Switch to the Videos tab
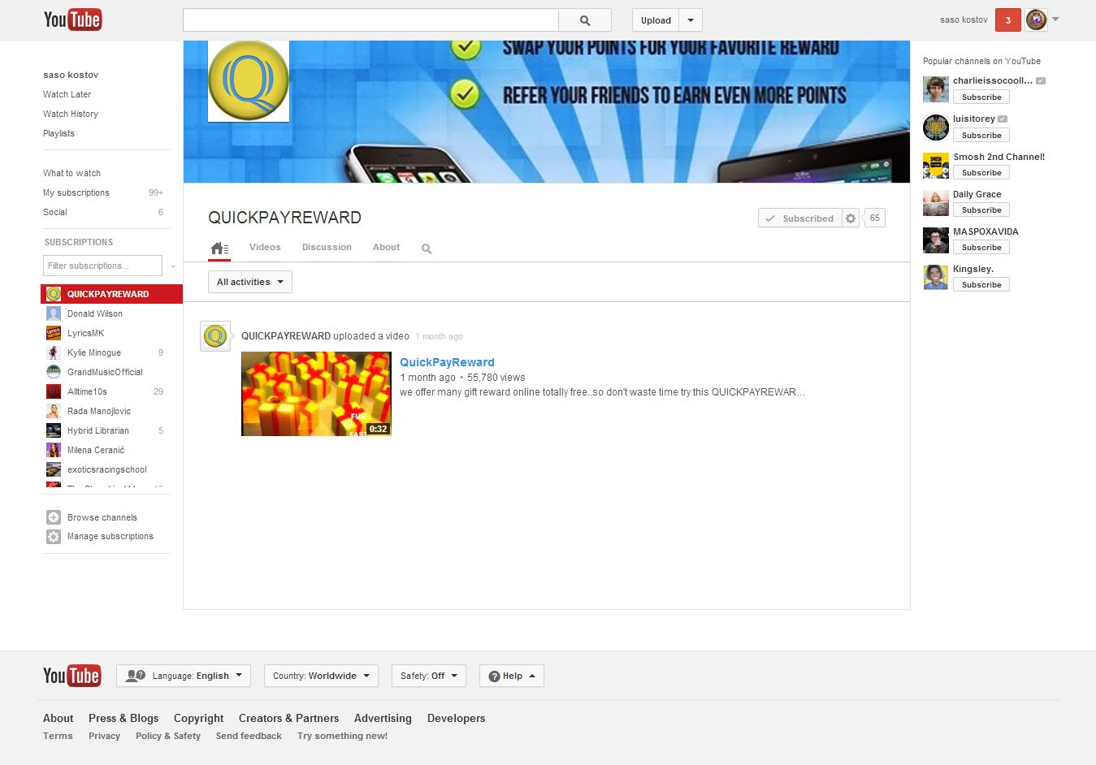This screenshot has width=1096, height=765. click(x=265, y=247)
